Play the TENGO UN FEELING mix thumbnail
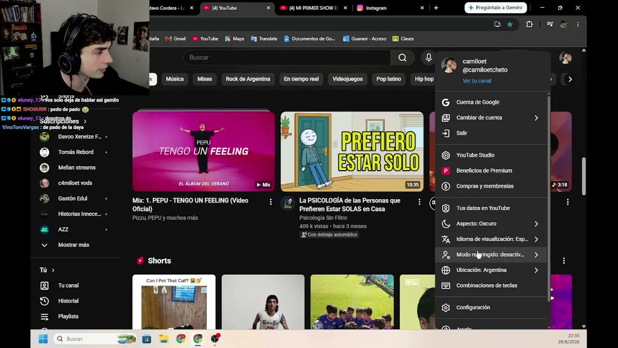Image resolution: width=618 pixels, height=348 pixels. coord(204,152)
